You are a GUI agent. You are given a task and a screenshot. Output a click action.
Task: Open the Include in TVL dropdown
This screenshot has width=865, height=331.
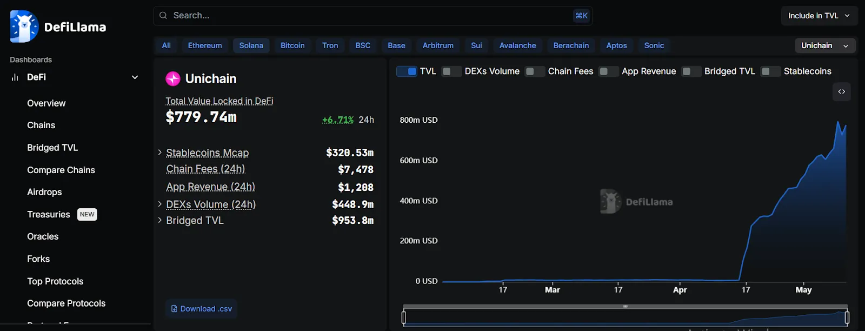(819, 16)
